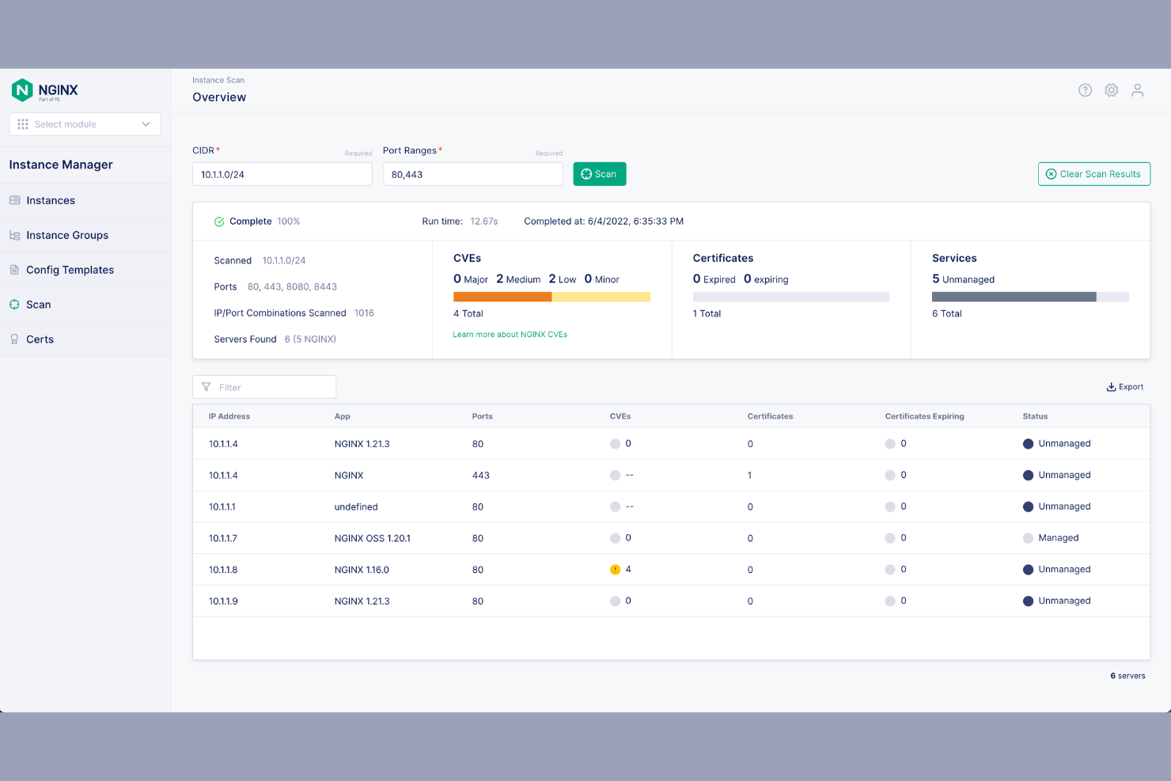Screen dimensions: 1171x781
Task: Click the yellow CVE warning icon for 10.1.1.8
Action: (615, 570)
